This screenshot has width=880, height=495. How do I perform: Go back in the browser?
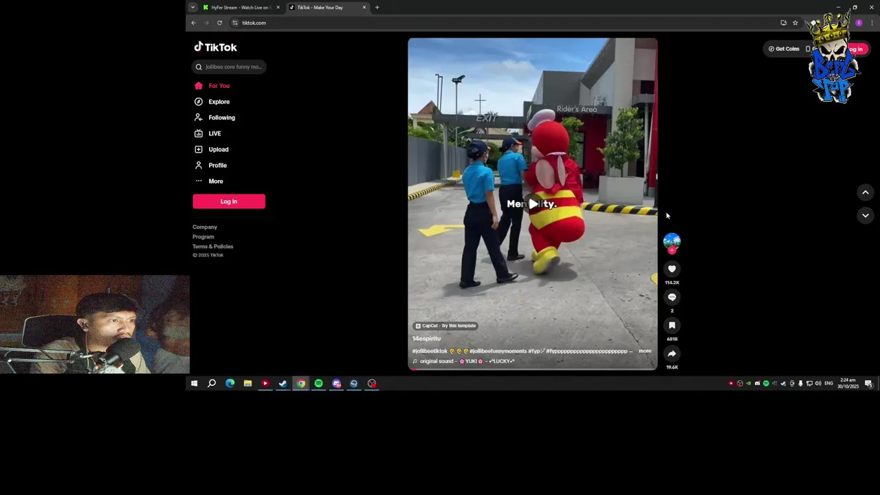193,23
